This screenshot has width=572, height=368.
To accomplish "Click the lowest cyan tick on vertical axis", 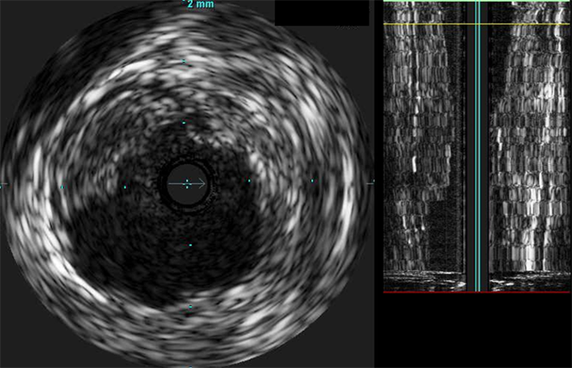I will coord(190,307).
